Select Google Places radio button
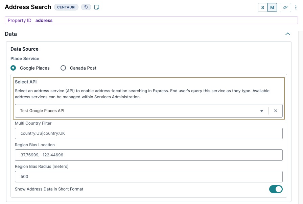Screen dimensions: 303x204 13,68
